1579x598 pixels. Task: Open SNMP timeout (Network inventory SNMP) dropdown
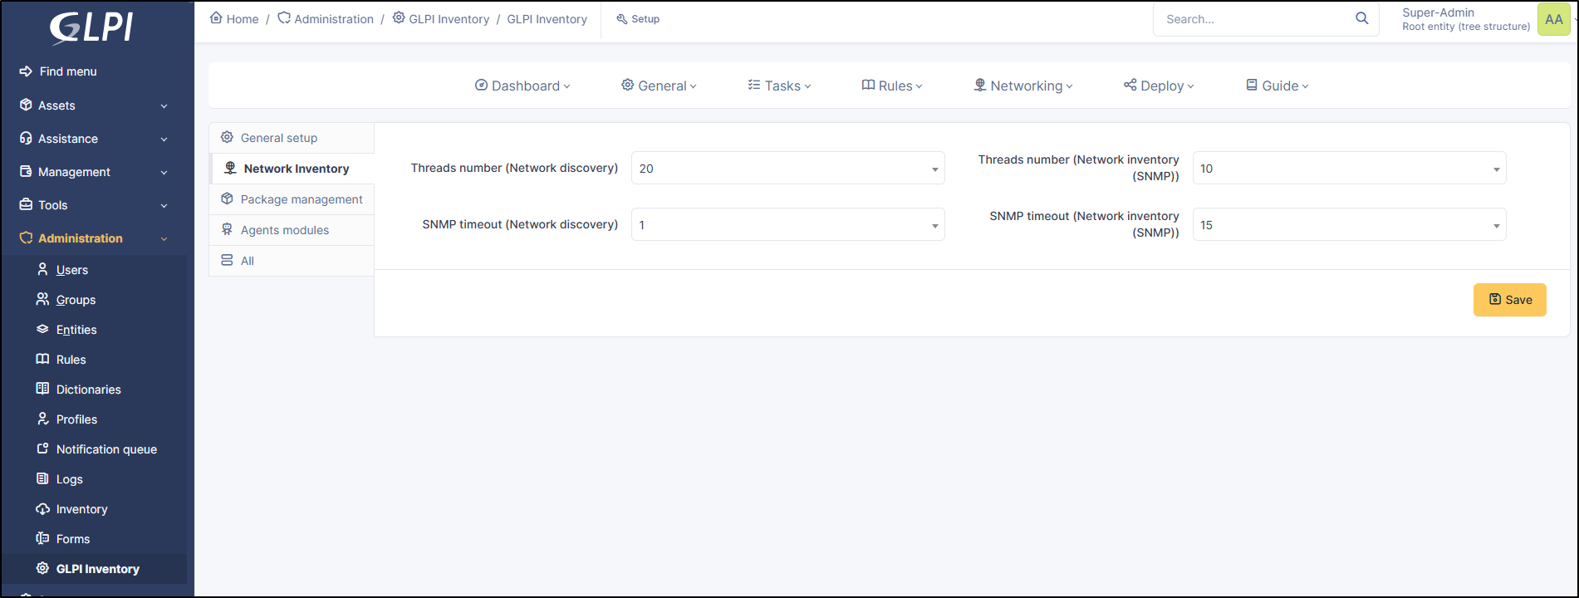click(1348, 225)
